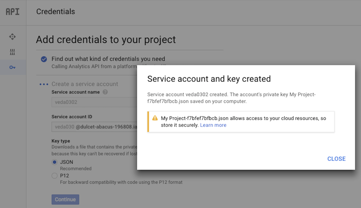Open the Learn more link
Screen dimensions: 361x208
pyautogui.click(x=213, y=125)
